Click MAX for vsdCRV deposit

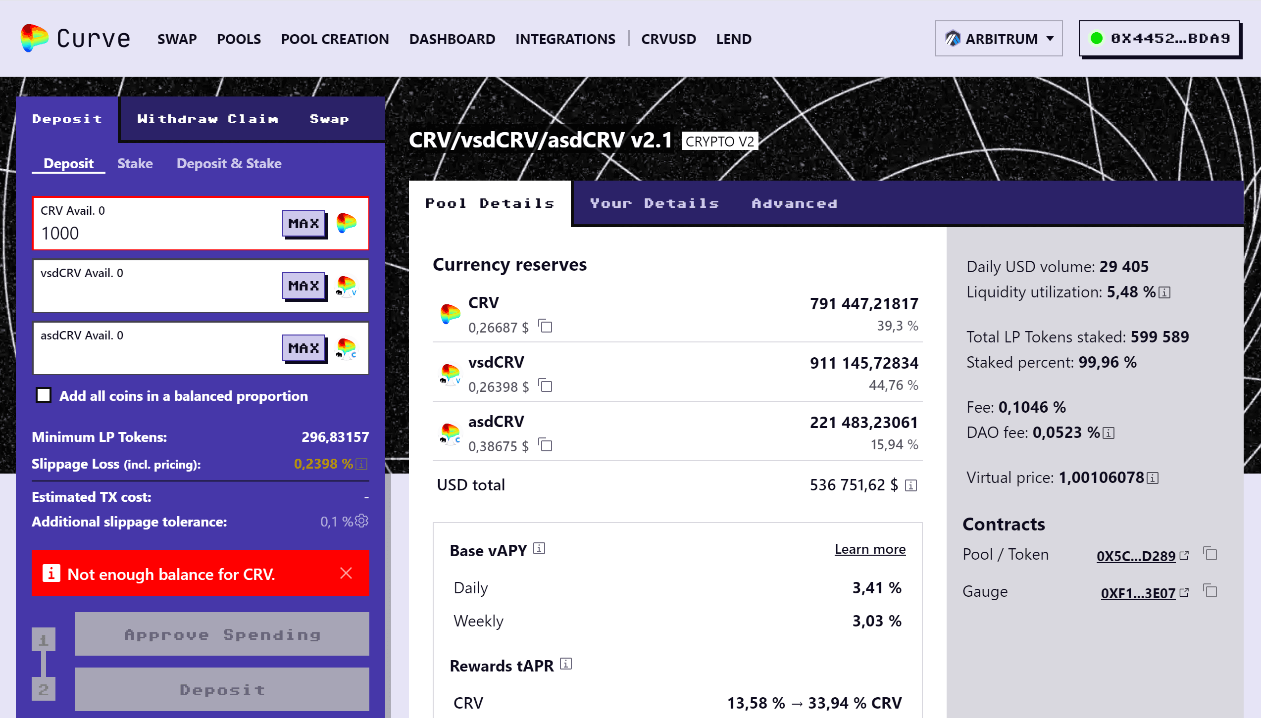point(304,286)
